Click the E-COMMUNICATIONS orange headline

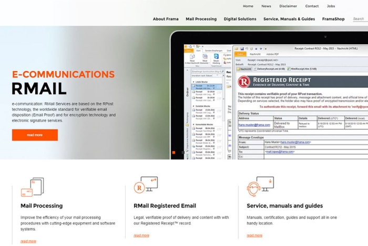click(64, 74)
